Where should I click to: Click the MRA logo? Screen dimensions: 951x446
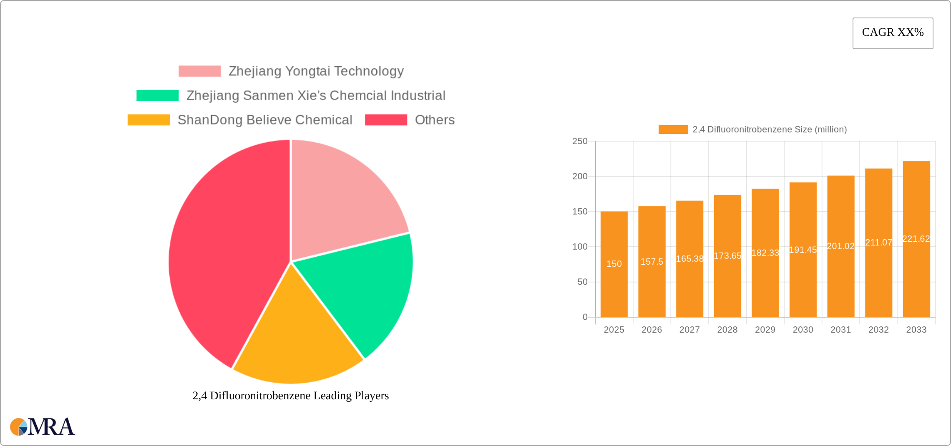[x=42, y=427]
